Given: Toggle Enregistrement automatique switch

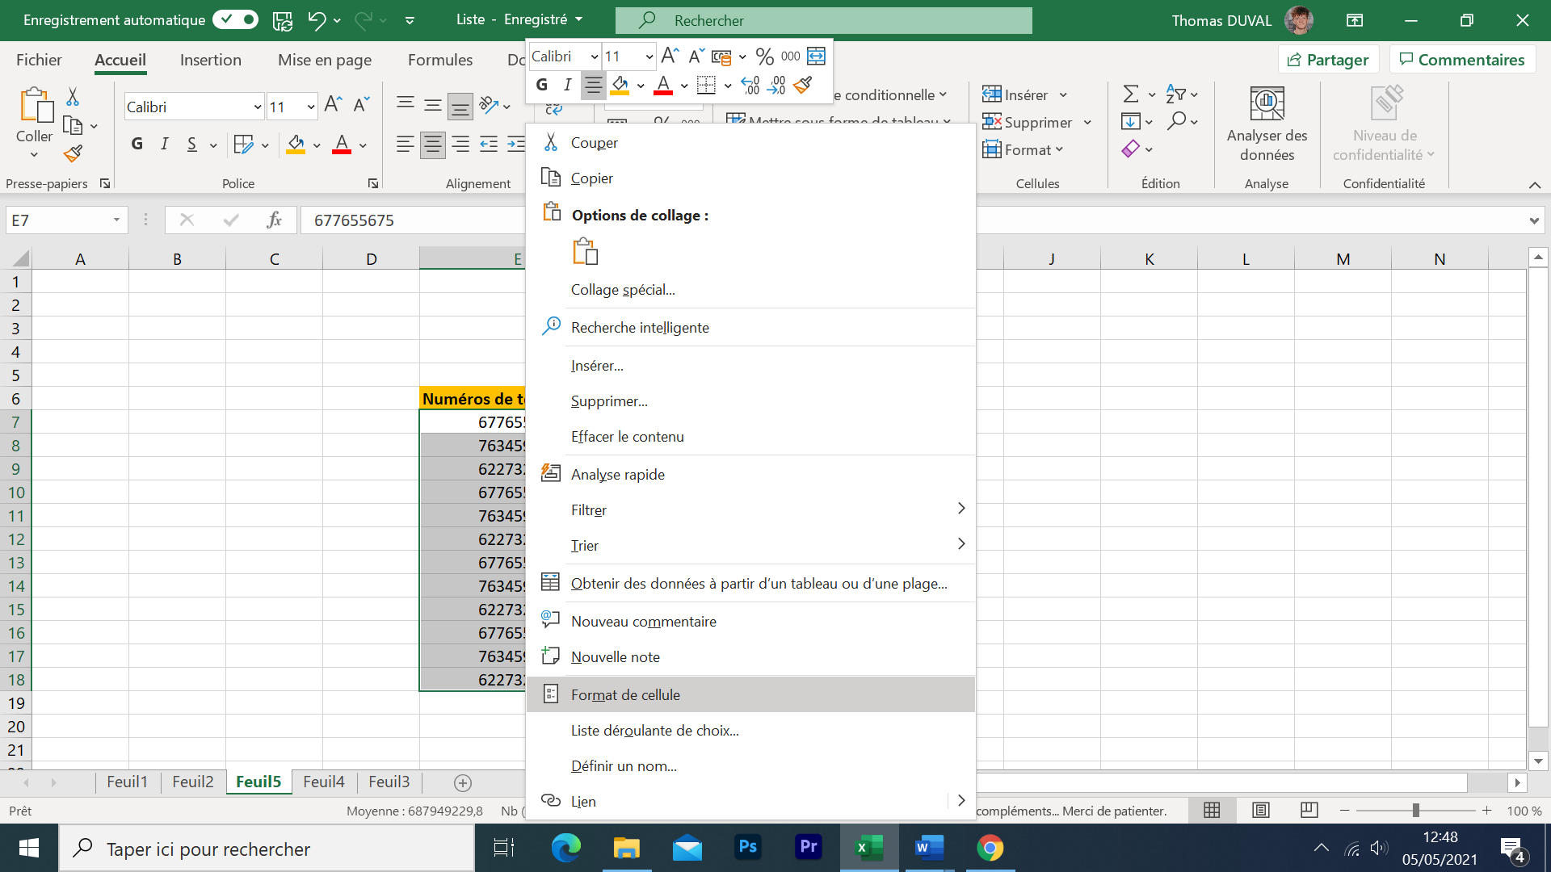Looking at the screenshot, I should pyautogui.click(x=235, y=20).
